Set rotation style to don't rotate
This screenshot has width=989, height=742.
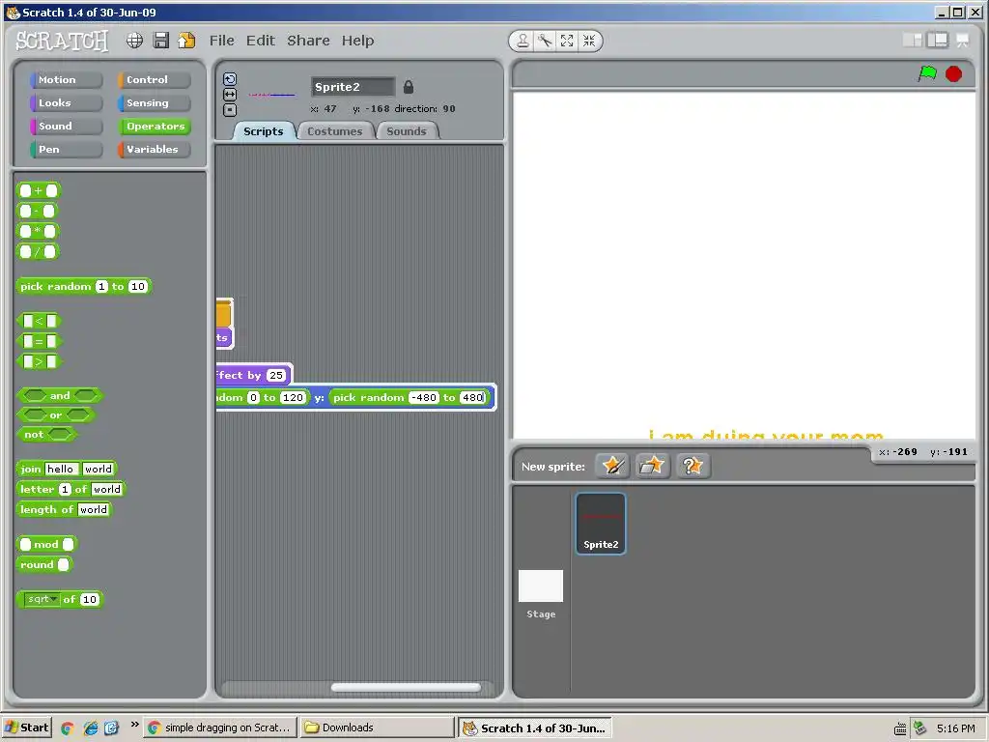(230, 110)
